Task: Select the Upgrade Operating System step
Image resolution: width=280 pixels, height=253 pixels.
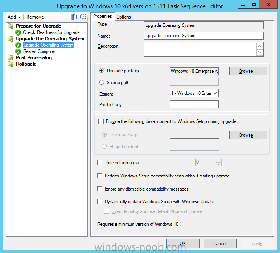Action: tap(48, 45)
